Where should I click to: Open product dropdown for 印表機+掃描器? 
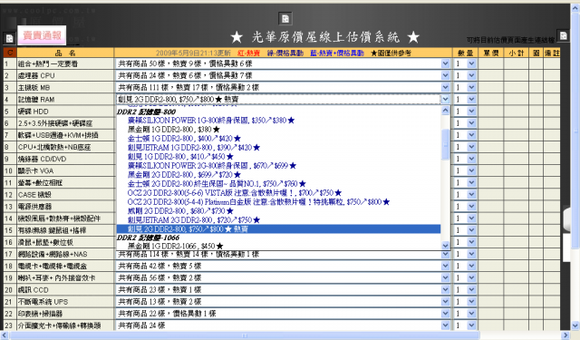[x=445, y=314]
